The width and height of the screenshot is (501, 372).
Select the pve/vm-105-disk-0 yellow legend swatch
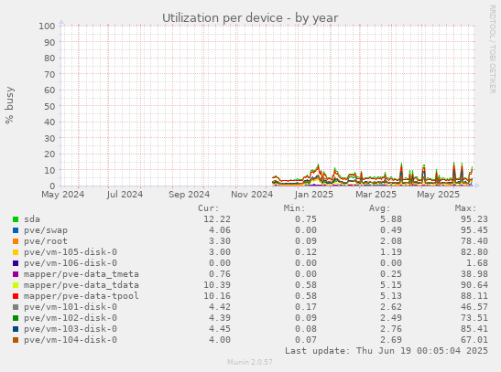coord(16,252)
